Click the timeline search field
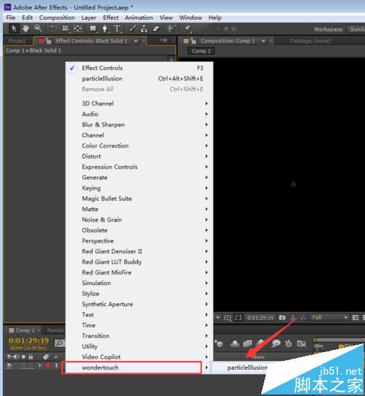The height and width of the screenshot is (396, 365). 61,343
